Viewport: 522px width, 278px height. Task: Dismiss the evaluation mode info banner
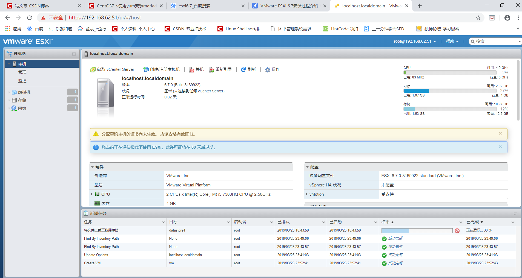pyautogui.click(x=500, y=147)
